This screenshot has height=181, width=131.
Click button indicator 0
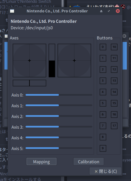[103, 47]
